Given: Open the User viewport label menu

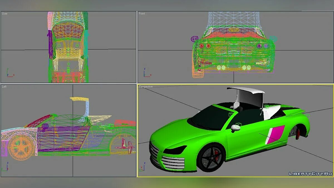Looking at the screenshot, I should coord(4,13).
